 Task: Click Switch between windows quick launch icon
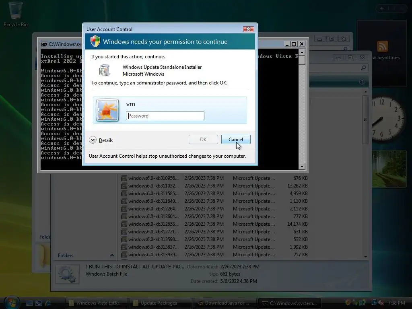39,303
